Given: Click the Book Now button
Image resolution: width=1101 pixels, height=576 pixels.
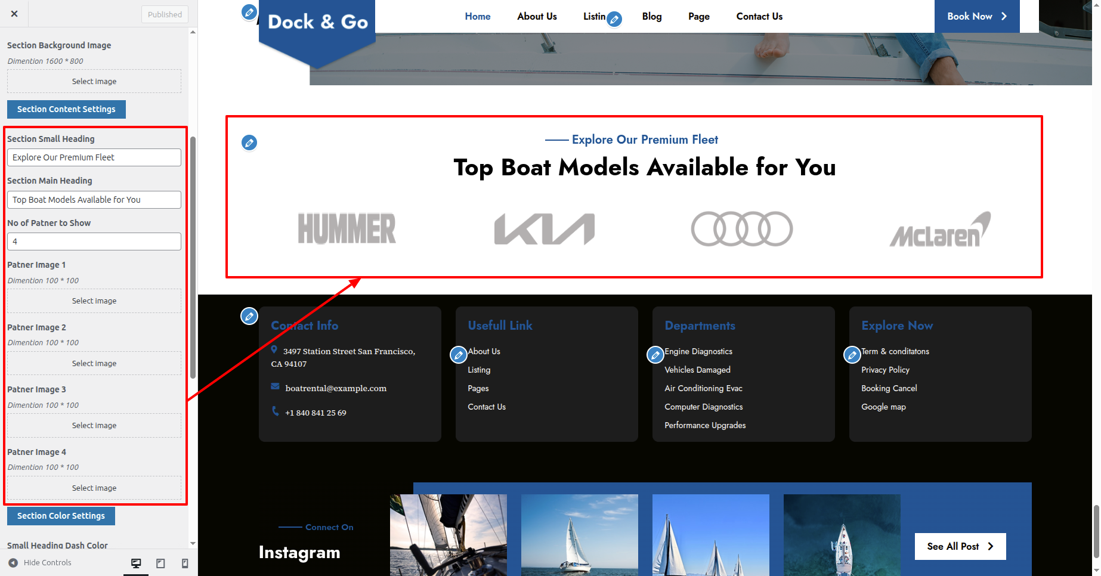Looking at the screenshot, I should [977, 16].
